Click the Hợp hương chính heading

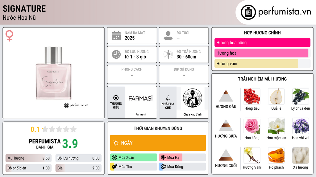pyautogui.click(x=262, y=33)
